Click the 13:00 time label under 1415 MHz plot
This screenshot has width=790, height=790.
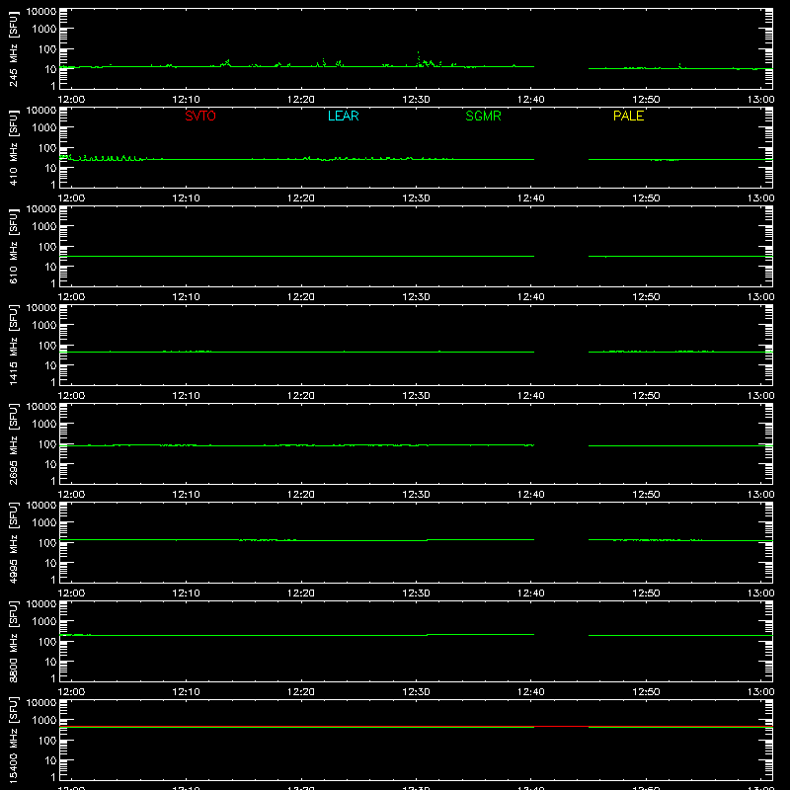[x=760, y=396]
